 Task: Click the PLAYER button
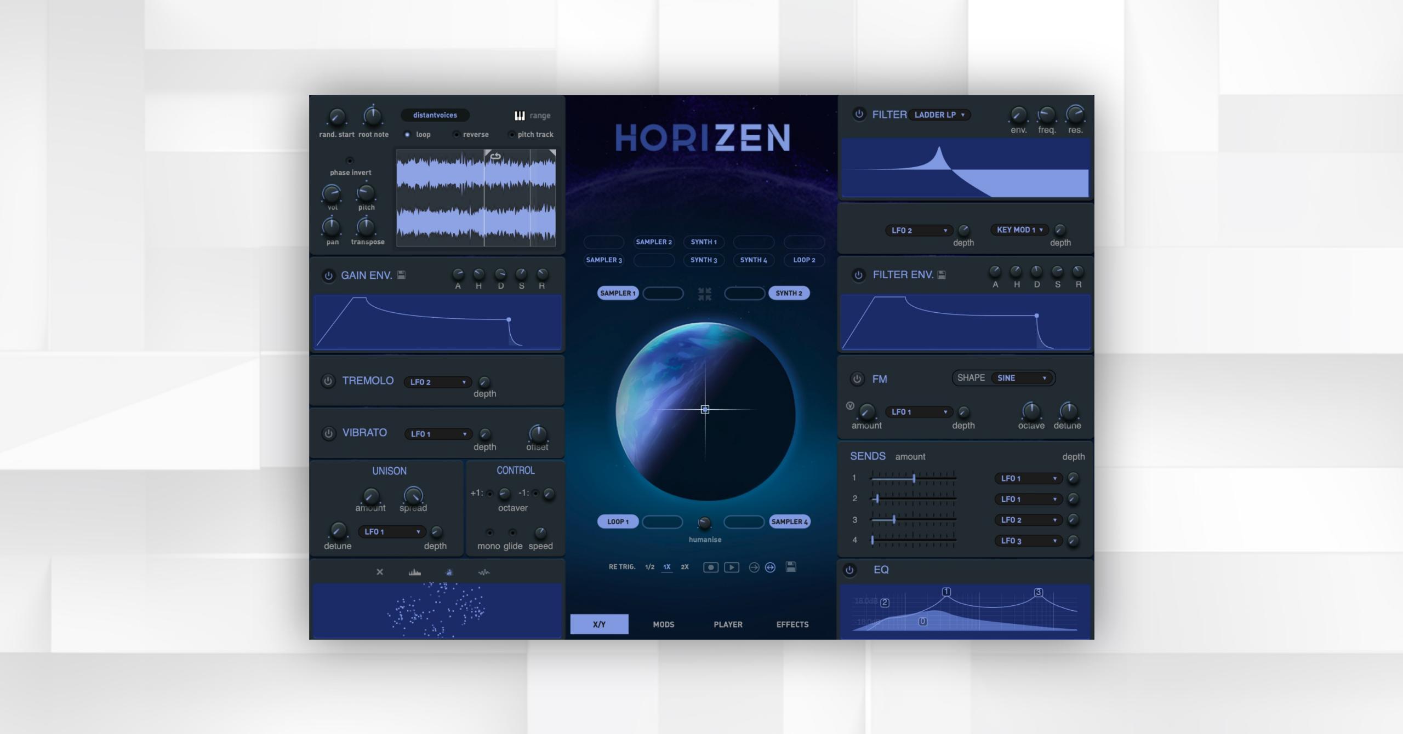point(727,623)
